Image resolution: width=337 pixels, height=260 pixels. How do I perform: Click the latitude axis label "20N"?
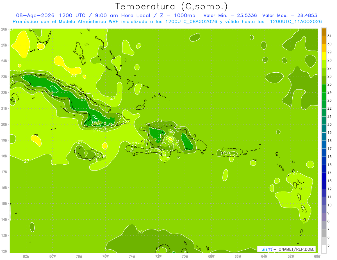click(4, 124)
